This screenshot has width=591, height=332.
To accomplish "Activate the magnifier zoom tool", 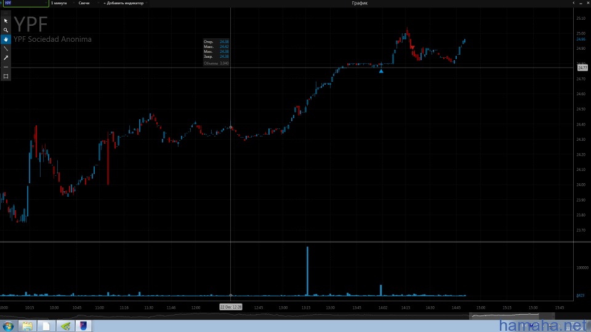I will coord(6,30).
